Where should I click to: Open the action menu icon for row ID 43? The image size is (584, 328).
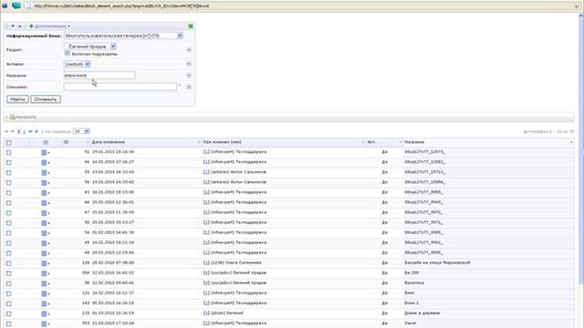pos(46,192)
